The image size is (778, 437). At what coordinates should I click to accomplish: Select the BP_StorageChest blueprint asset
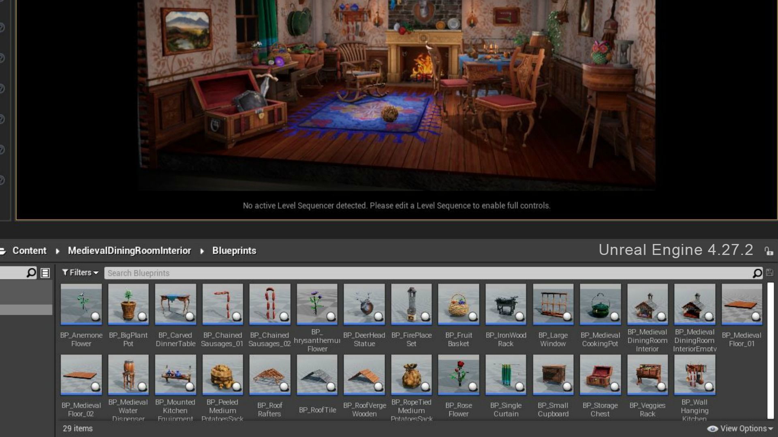600,375
